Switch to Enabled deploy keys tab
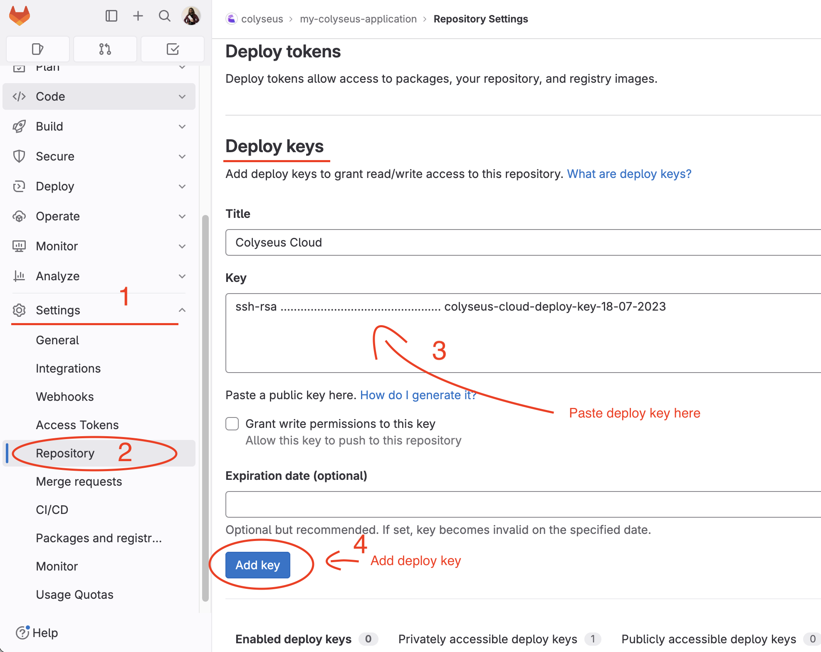Screen dimensions: 821x652 point(306,639)
